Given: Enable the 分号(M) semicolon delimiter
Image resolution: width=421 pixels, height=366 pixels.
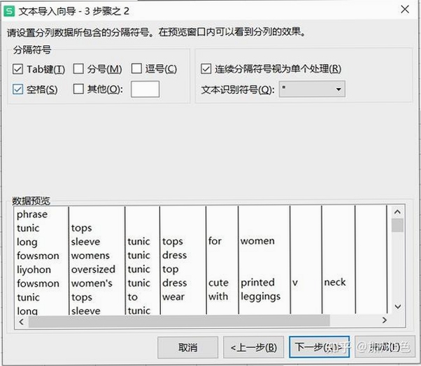Looking at the screenshot, I should 78,68.
